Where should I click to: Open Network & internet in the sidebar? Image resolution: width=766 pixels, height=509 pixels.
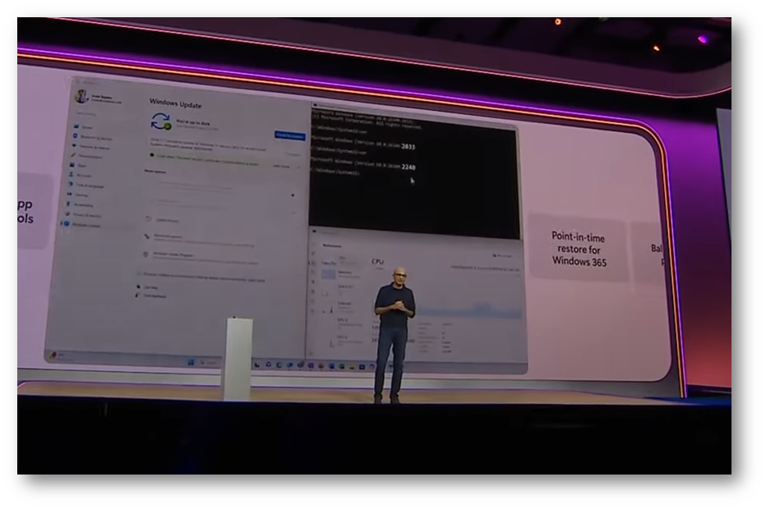point(91,147)
